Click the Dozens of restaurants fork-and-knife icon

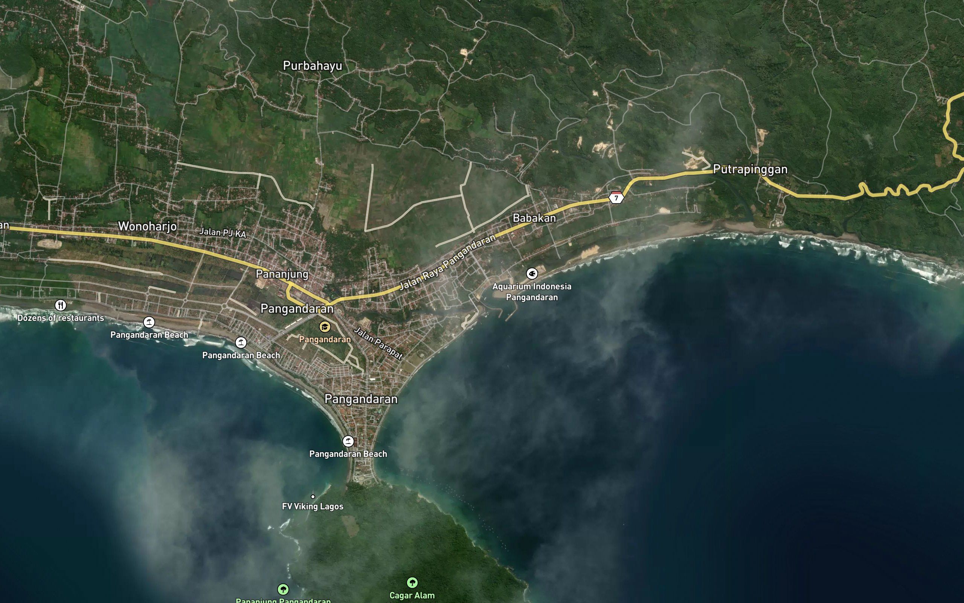pos(61,306)
